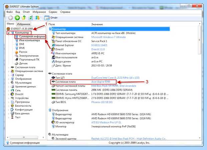Image resolution: width=207 pixels, height=150 pixels.
Task: Click the EVEREST v5.30.1900 root icon
Action: coord(8,29)
